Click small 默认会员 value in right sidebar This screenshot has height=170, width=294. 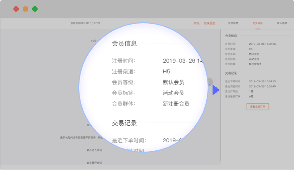coord(254,54)
